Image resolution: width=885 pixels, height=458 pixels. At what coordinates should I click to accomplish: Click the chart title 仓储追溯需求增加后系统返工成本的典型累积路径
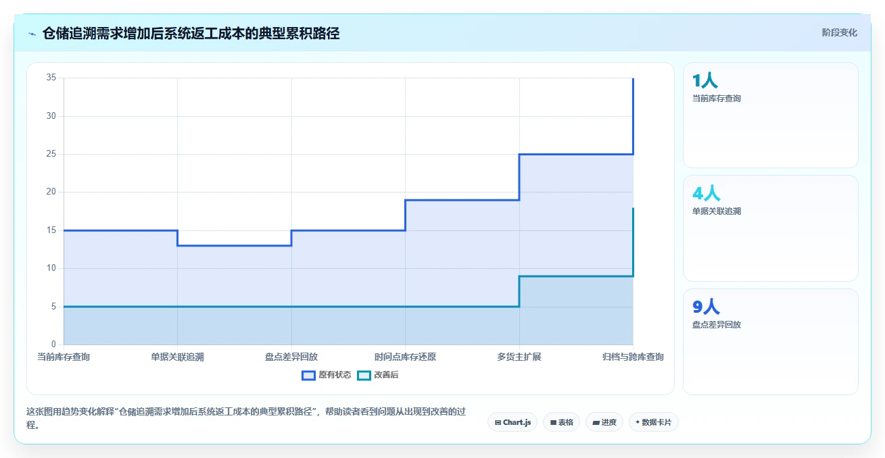point(191,33)
